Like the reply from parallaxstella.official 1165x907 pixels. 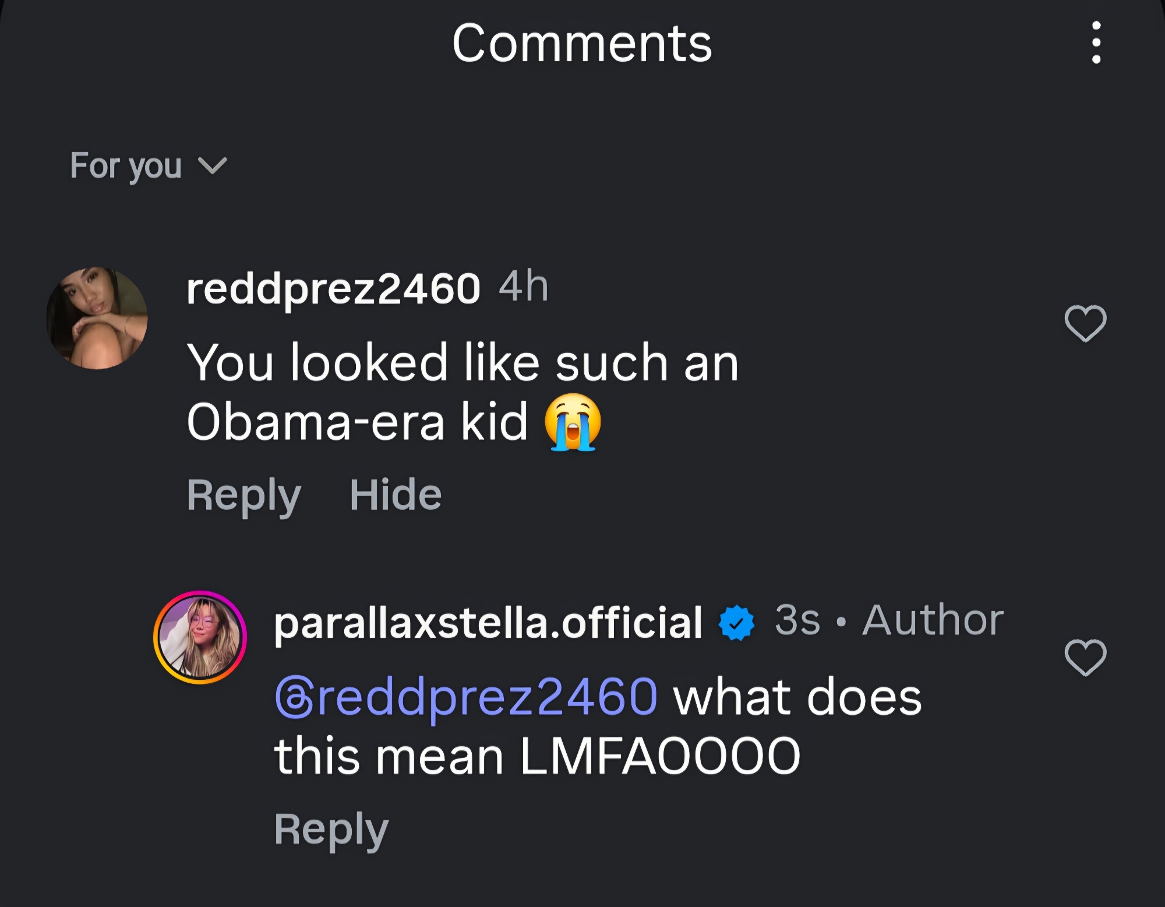[1085, 658]
